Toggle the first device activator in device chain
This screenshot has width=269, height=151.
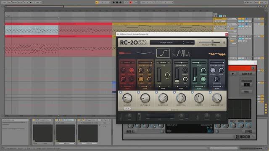tap(34, 120)
